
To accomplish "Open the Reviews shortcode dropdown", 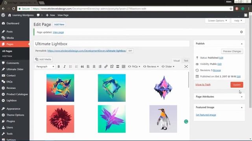I will [151, 67].
